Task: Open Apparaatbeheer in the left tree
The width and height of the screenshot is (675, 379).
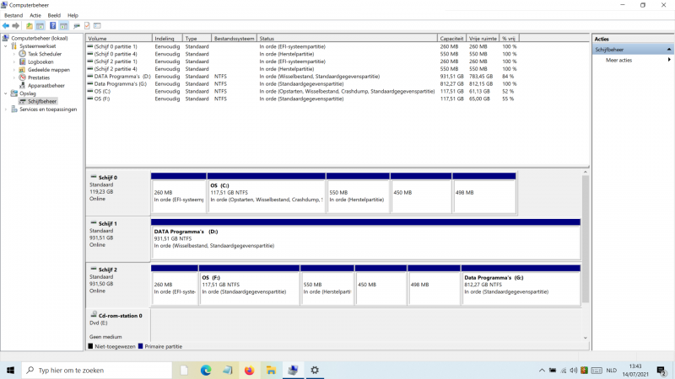Action: (46, 85)
